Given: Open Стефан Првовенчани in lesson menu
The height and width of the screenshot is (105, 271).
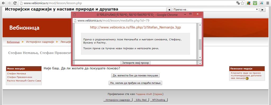Looking at the screenshot, I should click(x=20, y=77).
